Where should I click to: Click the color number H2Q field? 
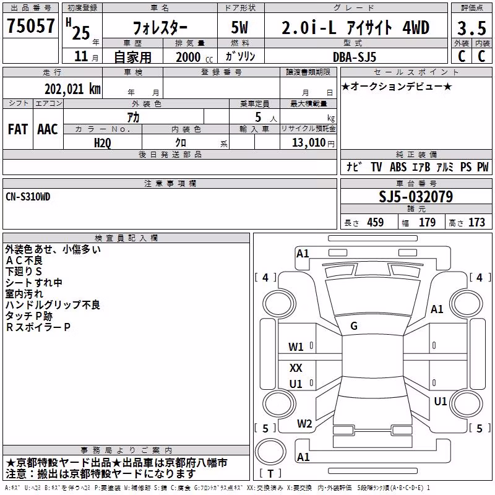pos(103,143)
